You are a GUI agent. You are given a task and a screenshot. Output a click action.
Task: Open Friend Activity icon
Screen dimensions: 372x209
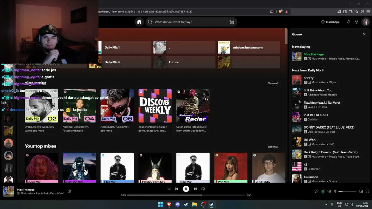coord(357,22)
